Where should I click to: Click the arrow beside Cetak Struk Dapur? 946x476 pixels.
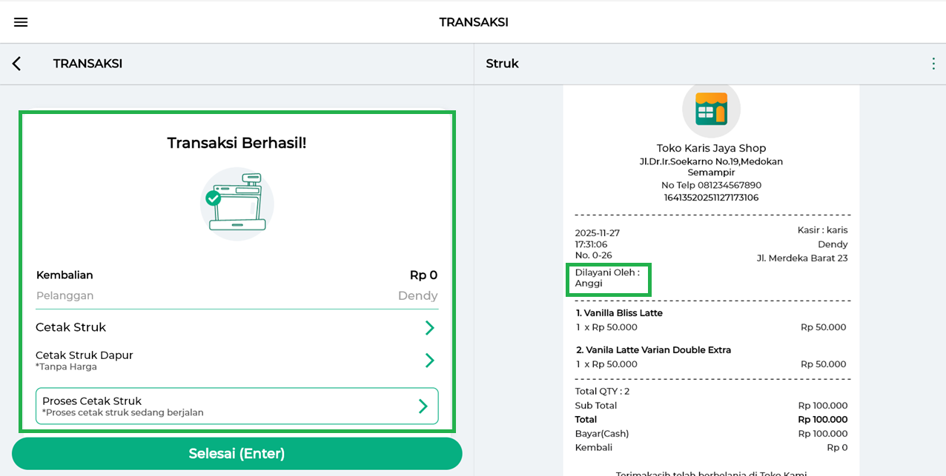(x=429, y=361)
